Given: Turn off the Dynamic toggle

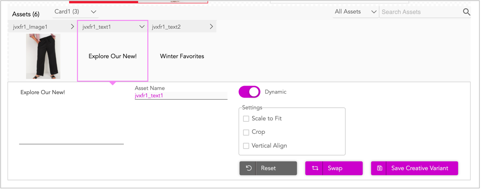Looking at the screenshot, I should [249, 92].
